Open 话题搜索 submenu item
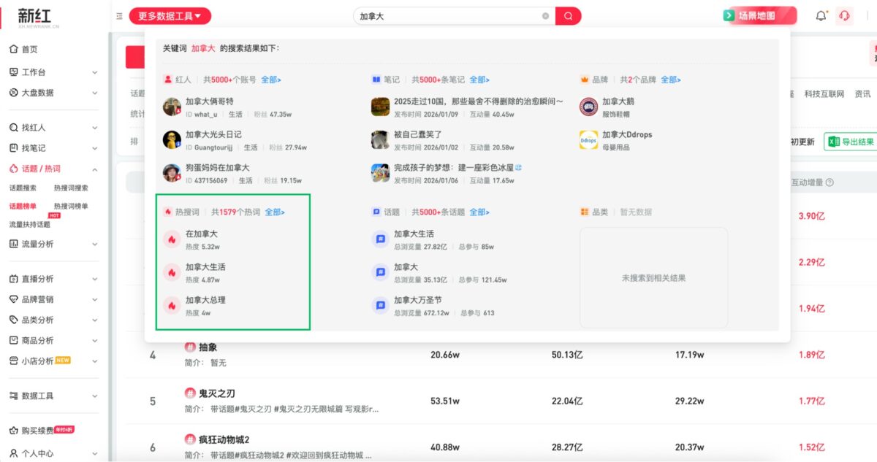Viewport: 877px width, 462px height. [23, 188]
